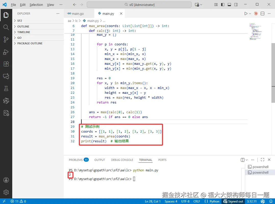Expand the TIMELINE section
This screenshot has width=275, height=204.
click(38, 32)
